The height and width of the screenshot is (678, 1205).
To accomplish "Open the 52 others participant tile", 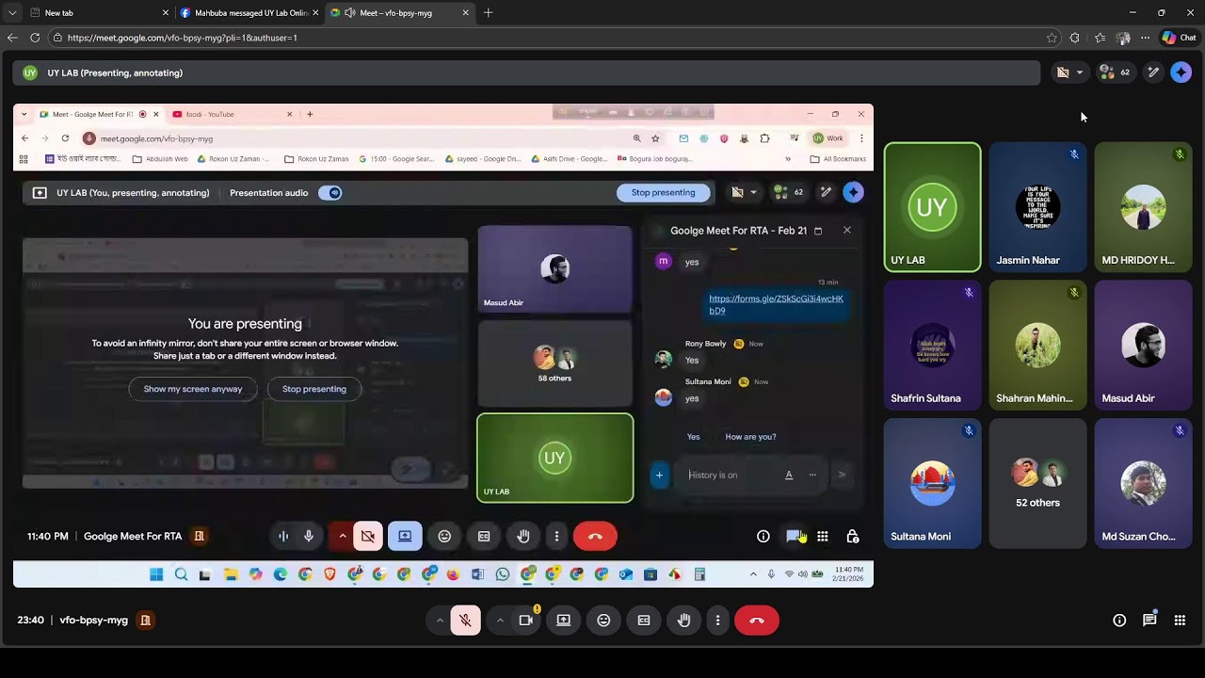I will point(1037,483).
